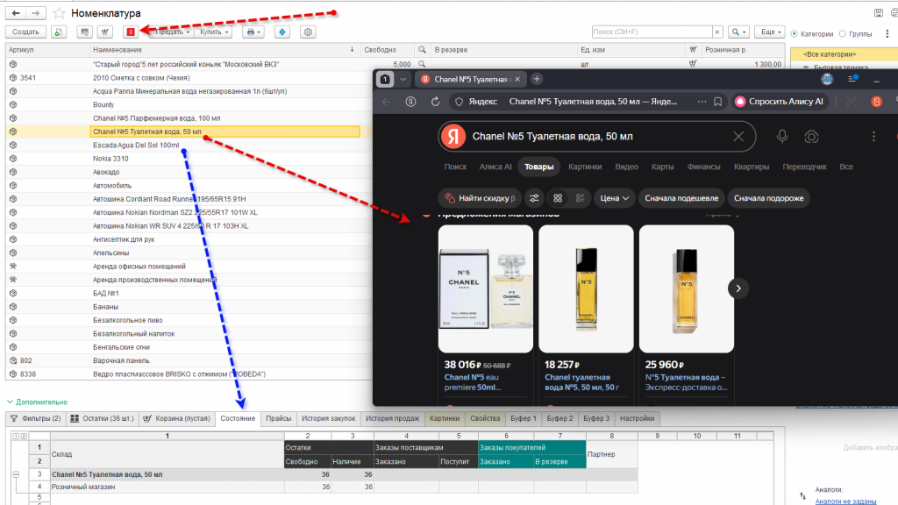Collapse the Дополнительно section
Image resolution: width=898 pixels, height=505 pixels.
pyautogui.click(x=10, y=402)
